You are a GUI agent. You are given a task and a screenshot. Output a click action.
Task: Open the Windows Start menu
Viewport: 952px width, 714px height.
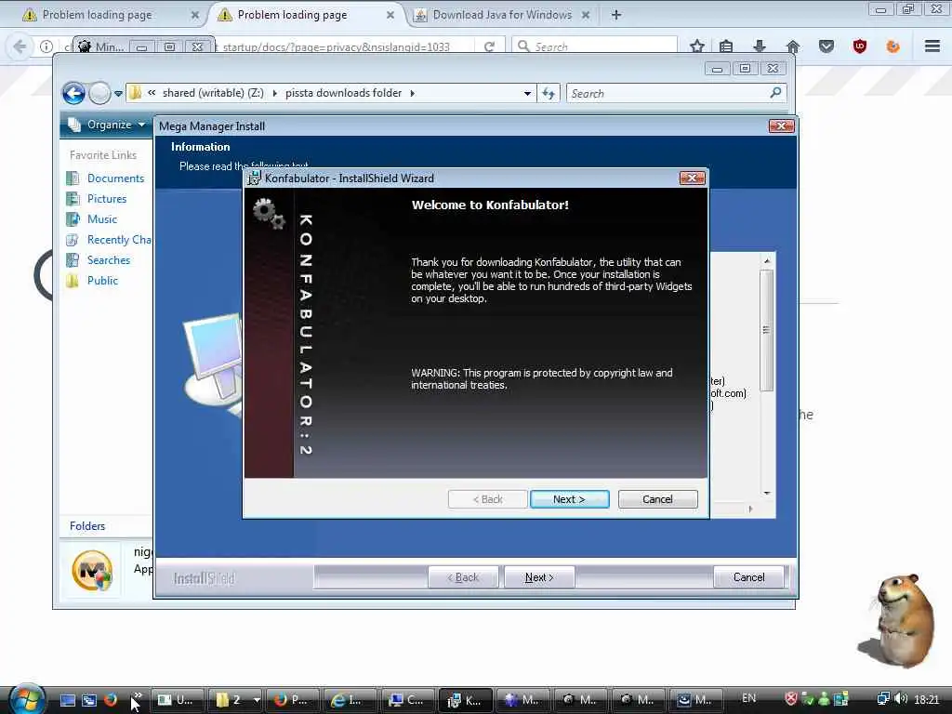(x=26, y=699)
